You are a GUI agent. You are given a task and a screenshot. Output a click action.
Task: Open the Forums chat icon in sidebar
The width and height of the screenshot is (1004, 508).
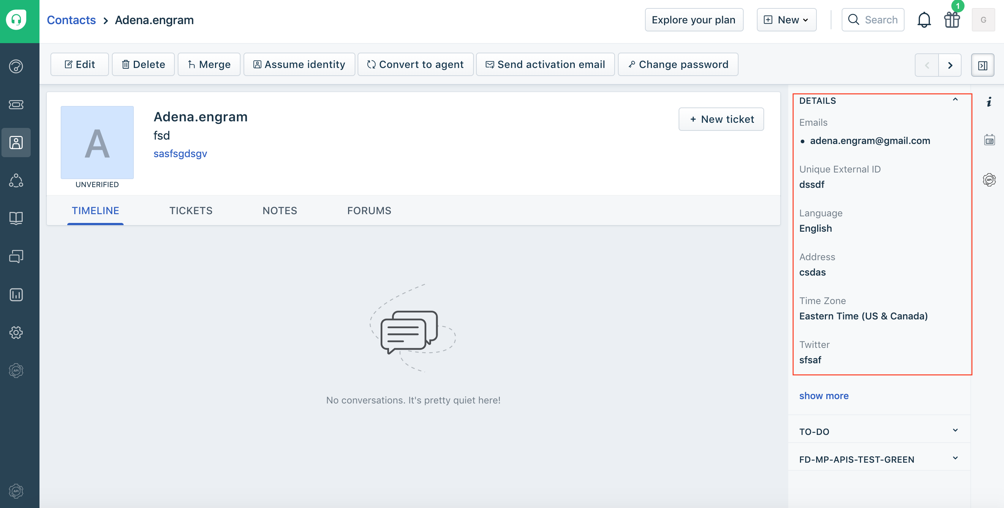point(16,256)
